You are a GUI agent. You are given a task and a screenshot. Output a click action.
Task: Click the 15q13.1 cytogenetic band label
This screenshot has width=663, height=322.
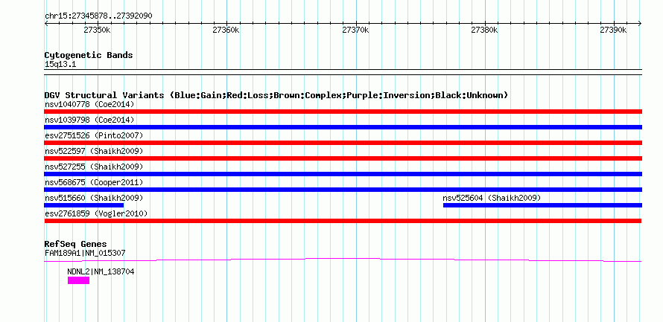pyautogui.click(x=60, y=65)
